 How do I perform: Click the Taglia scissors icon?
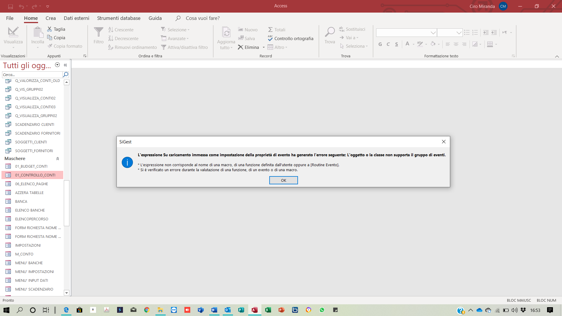(49, 29)
